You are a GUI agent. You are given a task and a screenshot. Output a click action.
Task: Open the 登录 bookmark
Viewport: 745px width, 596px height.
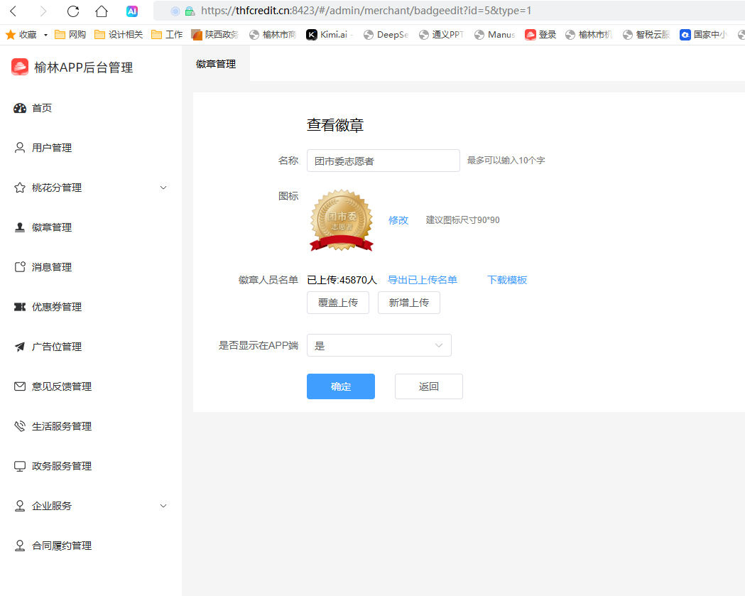tap(540, 35)
